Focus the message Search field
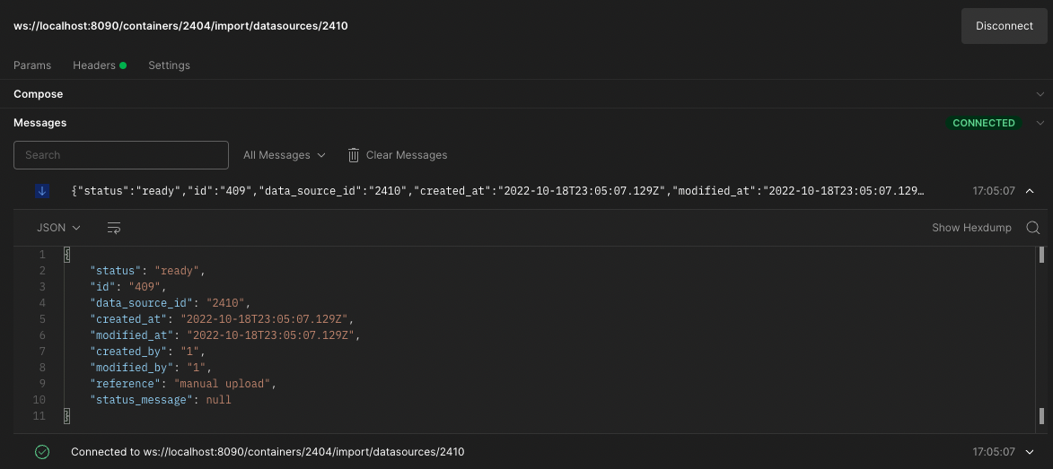Screen dimensions: 1053x469 pyautogui.click(x=121, y=155)
